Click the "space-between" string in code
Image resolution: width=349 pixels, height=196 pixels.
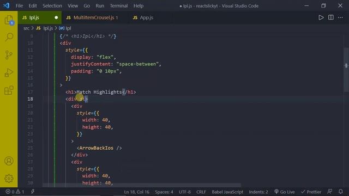(x=137, y=64)
